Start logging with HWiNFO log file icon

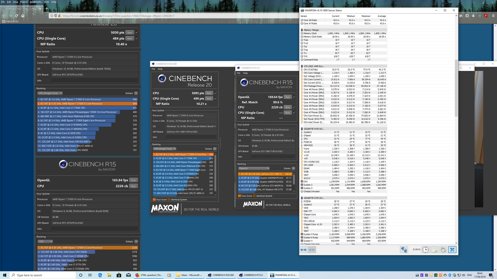(434, 250)
